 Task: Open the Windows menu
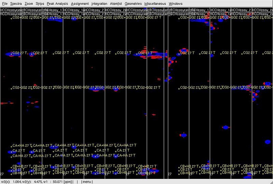(x=175, y=3)
